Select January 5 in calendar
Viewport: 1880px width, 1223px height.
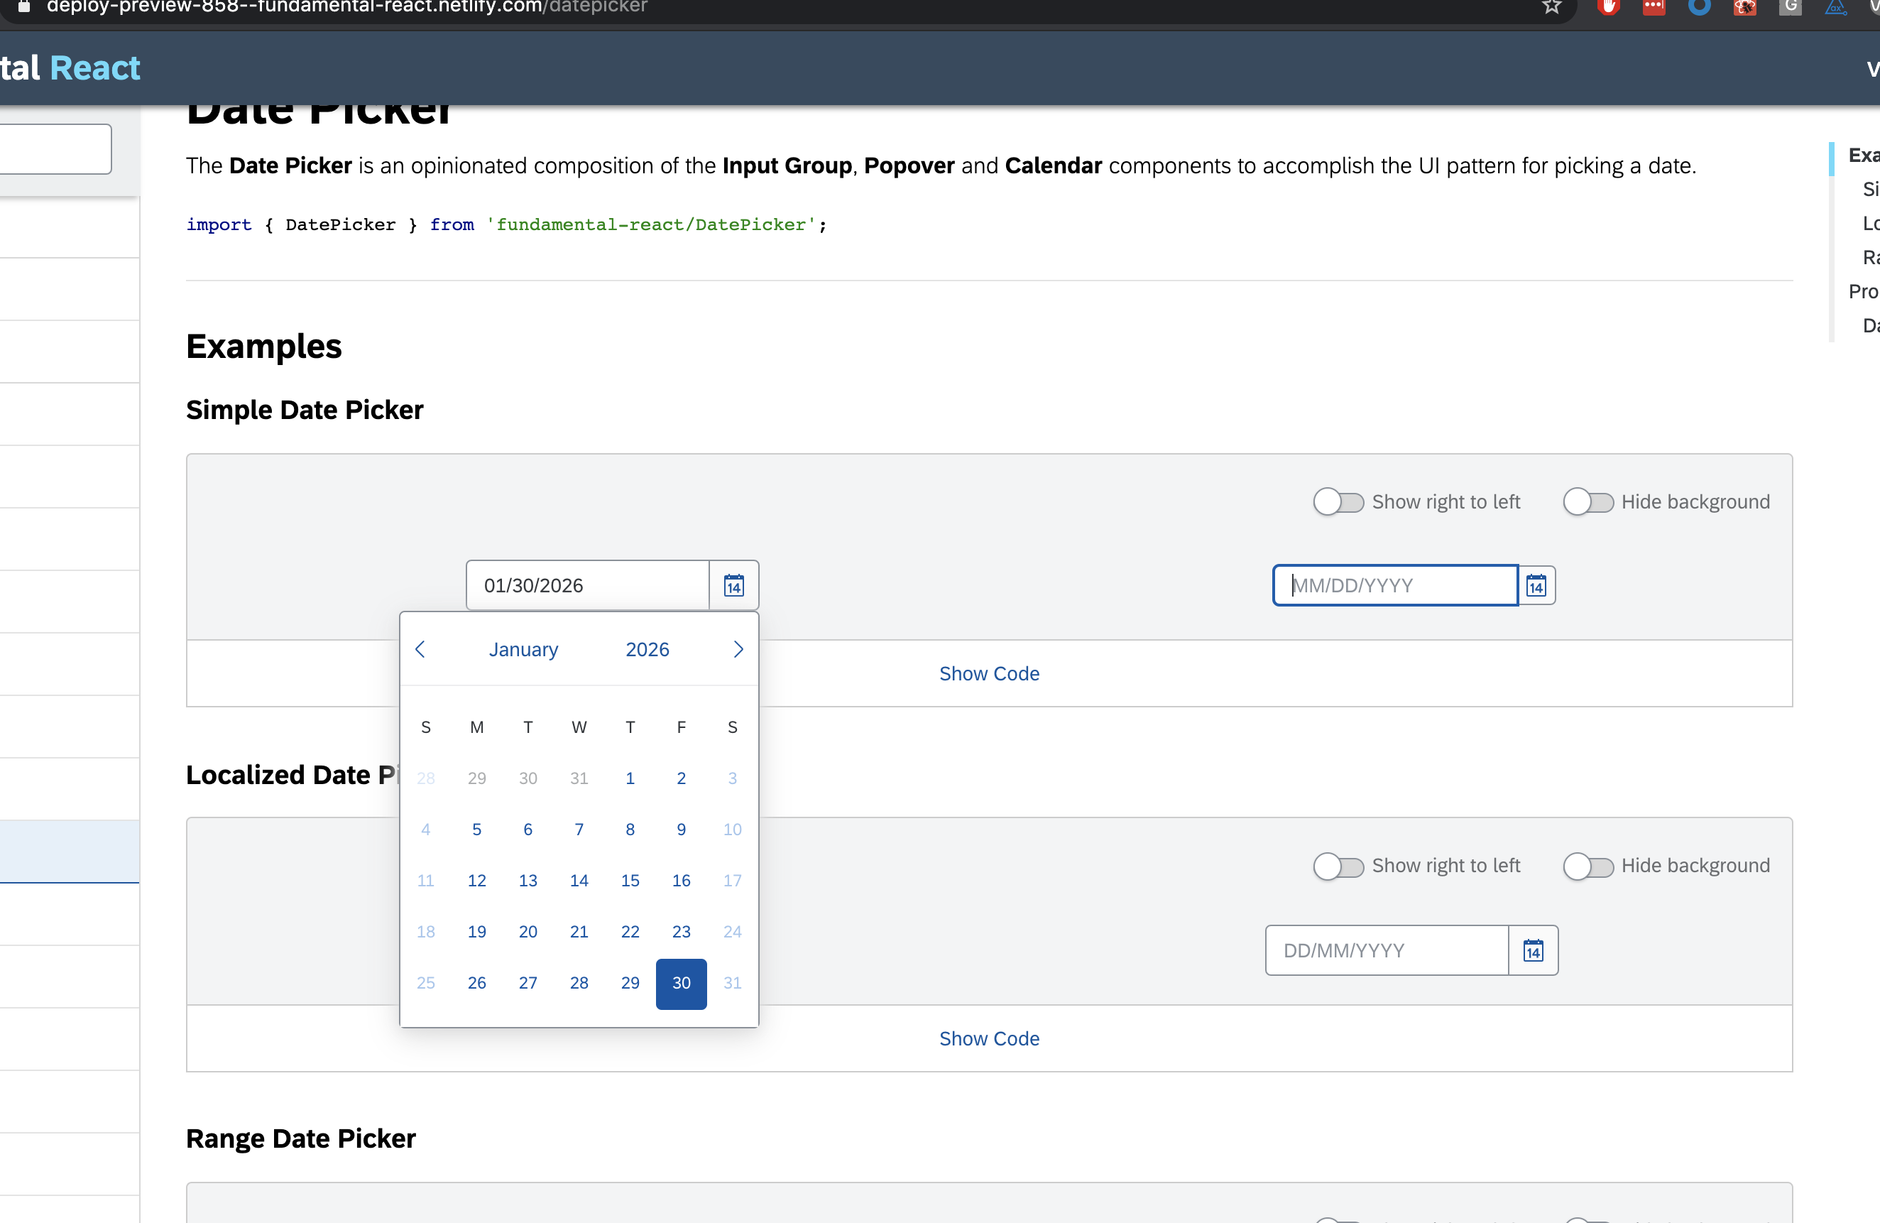coord(476,830)
